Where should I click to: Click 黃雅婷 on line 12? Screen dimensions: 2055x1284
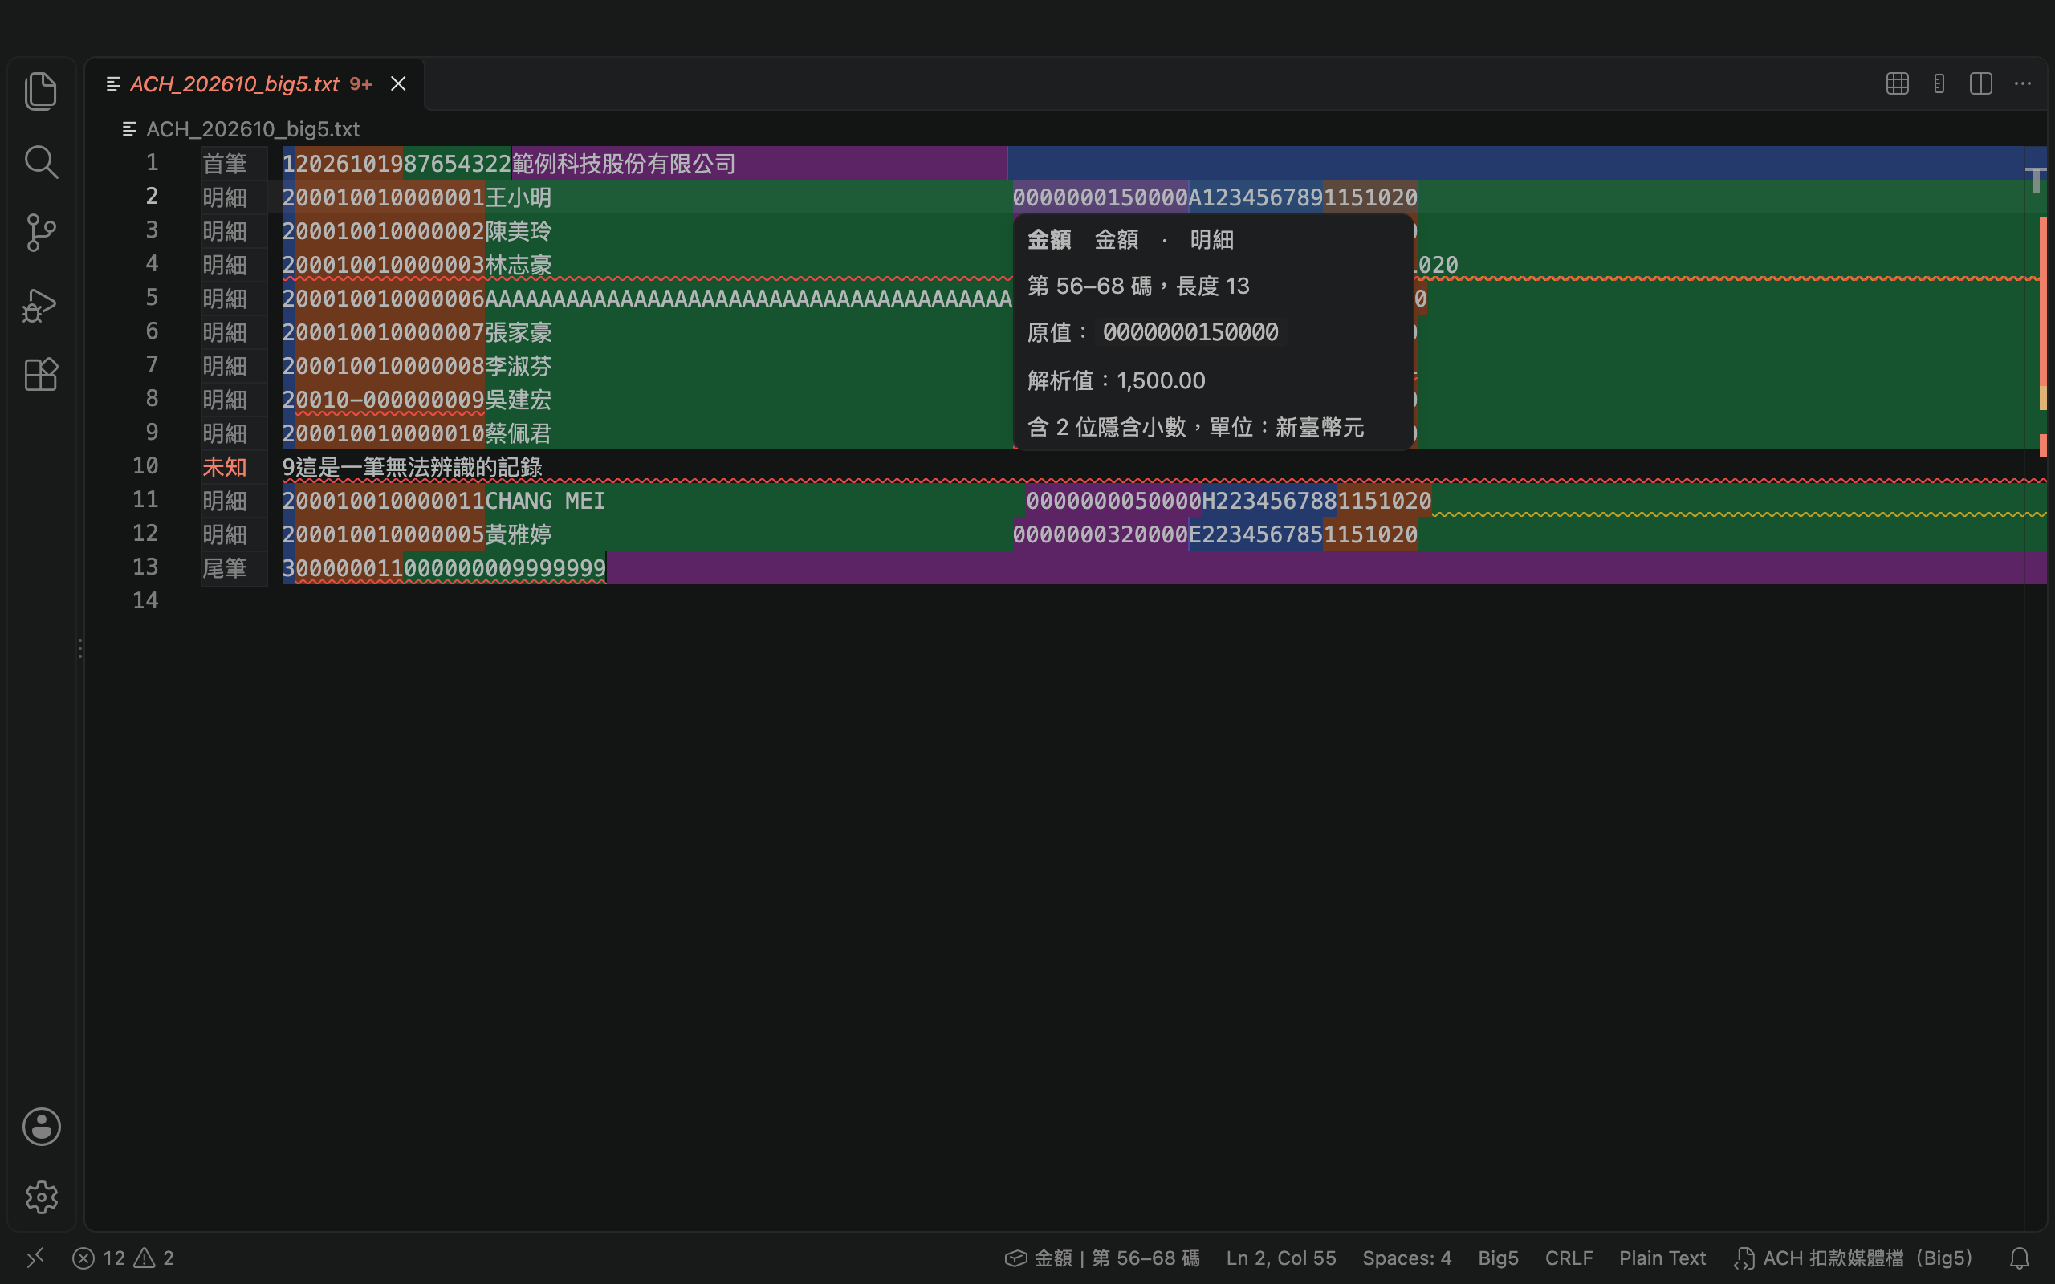tap(518, 534)
